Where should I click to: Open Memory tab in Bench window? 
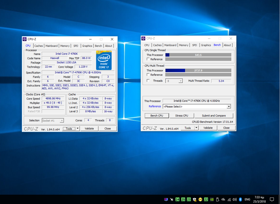tap(183, 45)
